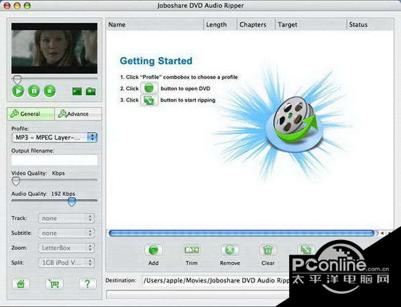Viewport: 401px width, 307px height.
Task: Minimize window with yellow button
Action: pyautogui.click(x=17, y=6)
